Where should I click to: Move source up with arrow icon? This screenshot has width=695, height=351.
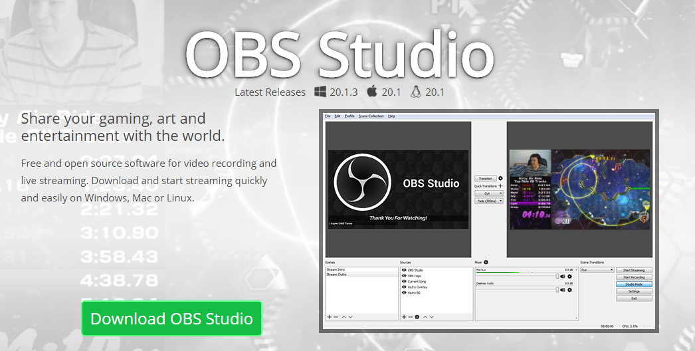(x=425, y=317)
